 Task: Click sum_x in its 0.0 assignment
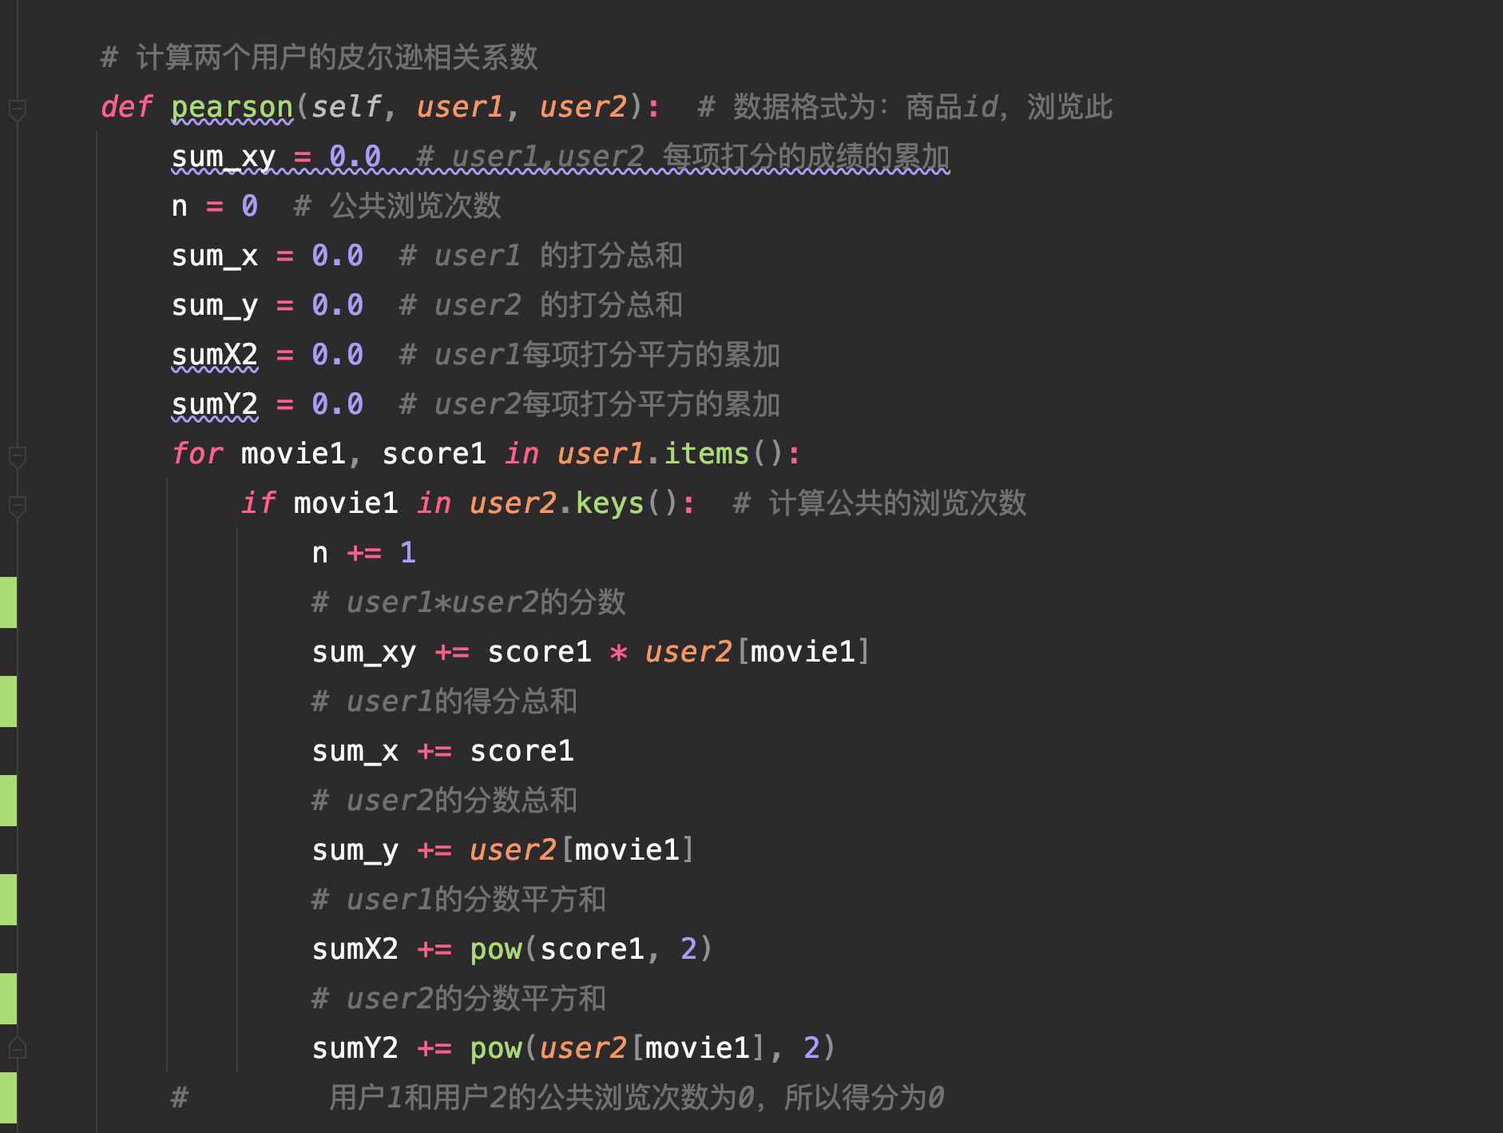click(215, 256)
